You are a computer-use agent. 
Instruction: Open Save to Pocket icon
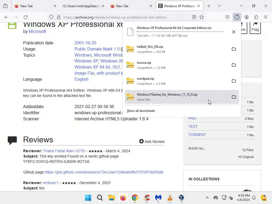227,17
